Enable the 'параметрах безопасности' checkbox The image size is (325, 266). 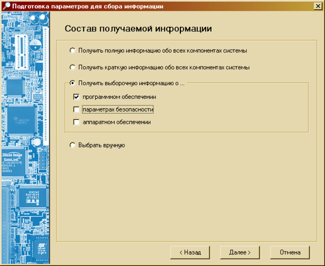pos(76,109)
